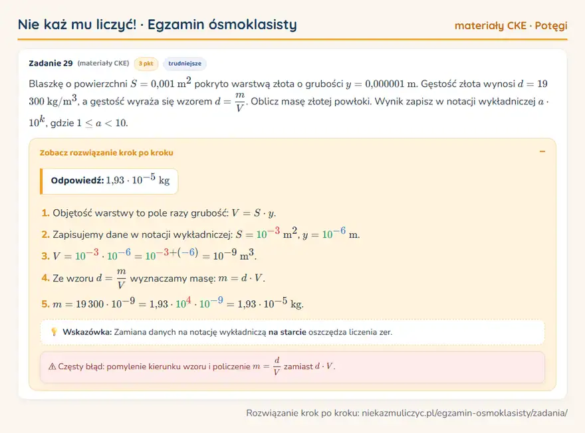Screen dimensions: 585x433
Task: Click the warning triangle icon by 'Częsty błąd'
Action: coord(53,367)
